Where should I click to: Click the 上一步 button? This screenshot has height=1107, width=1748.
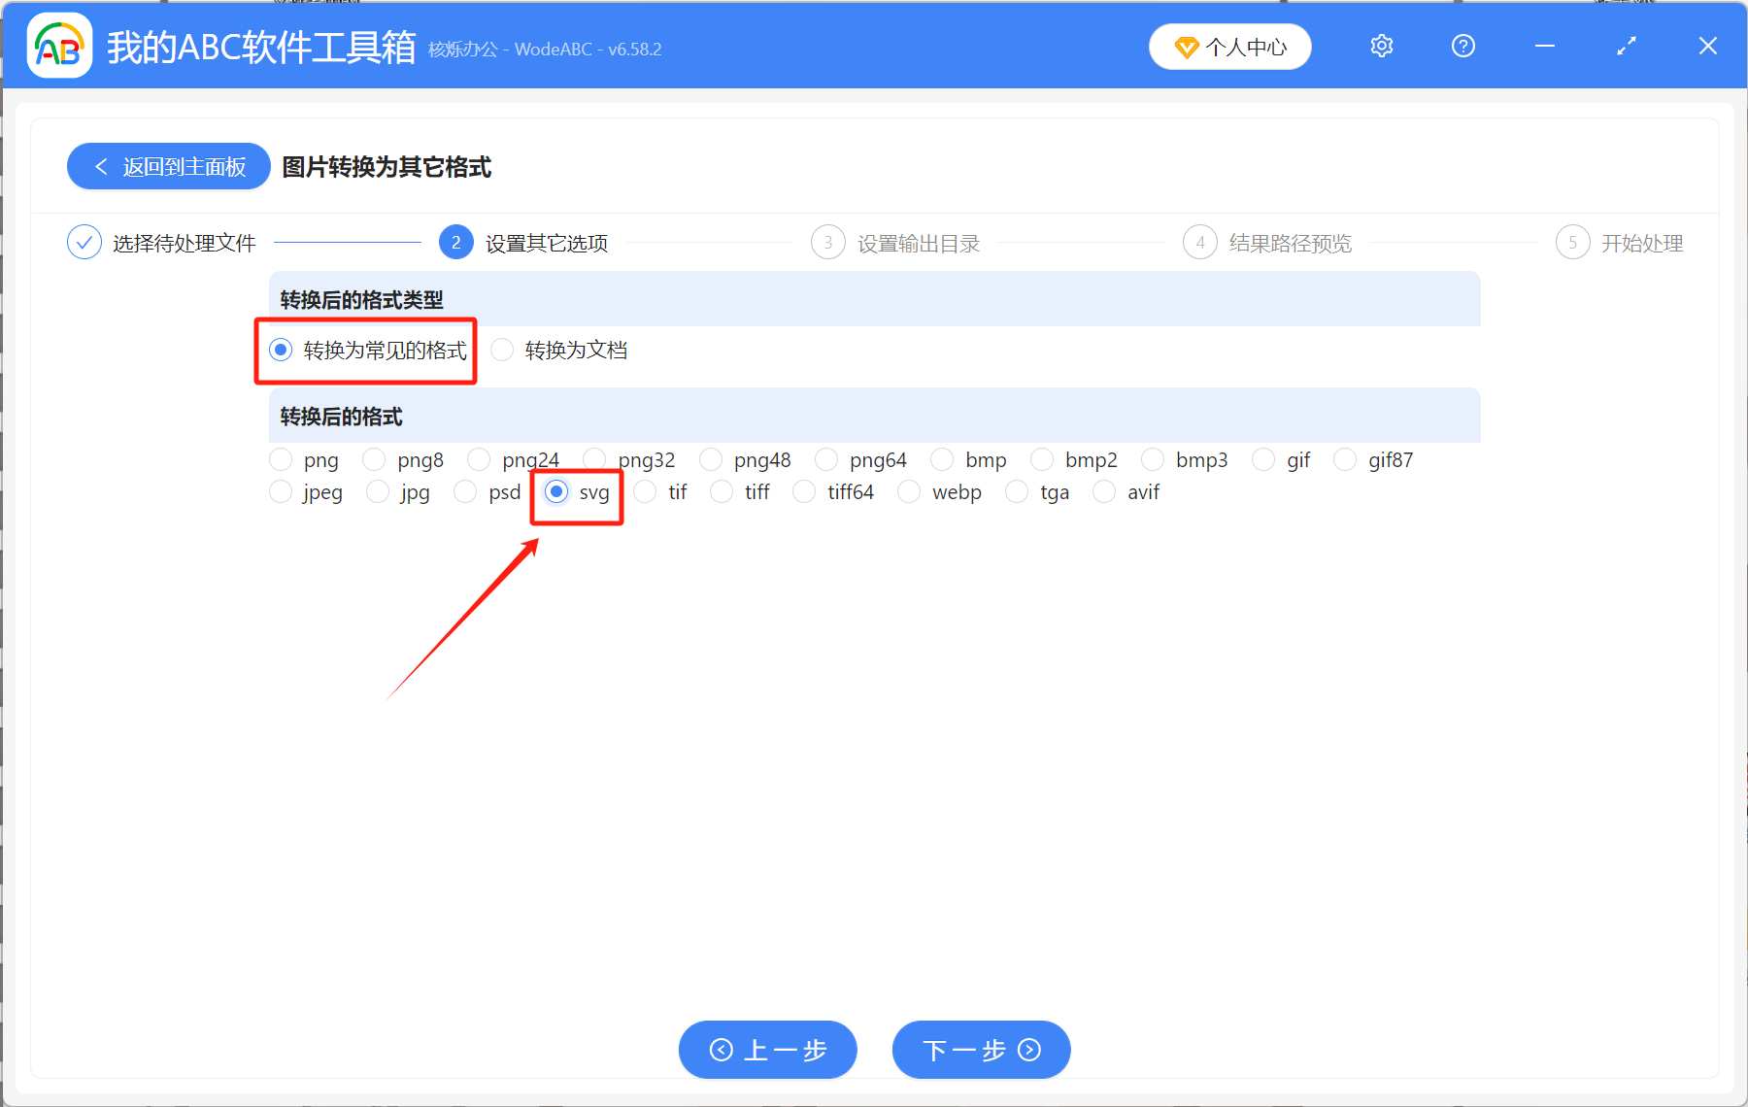tap(767, 1050)
